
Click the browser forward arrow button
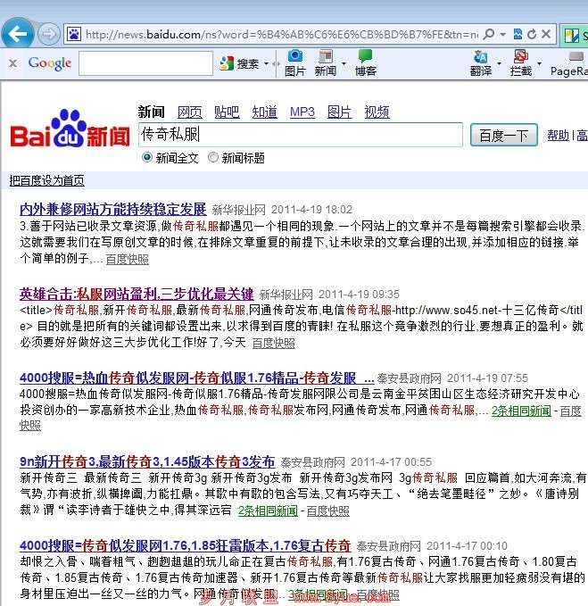click(x=49, y=35)
